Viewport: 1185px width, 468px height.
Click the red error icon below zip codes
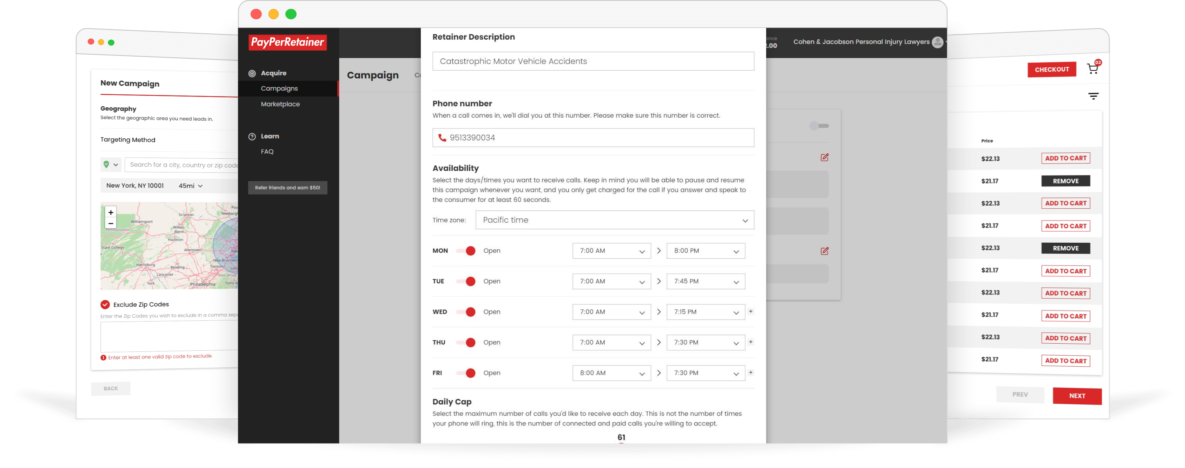click(104, 358)
